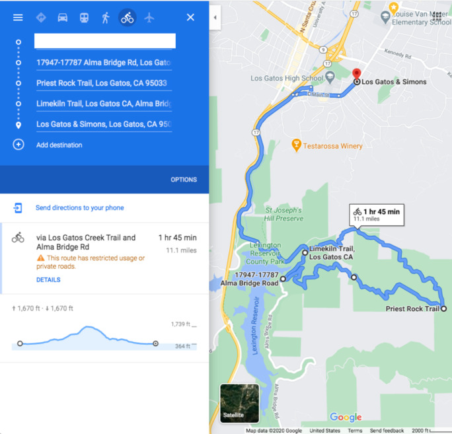This screenshot has height=434, width=452.
Task: Open Google apps grid icon
Action: (437, 16)
